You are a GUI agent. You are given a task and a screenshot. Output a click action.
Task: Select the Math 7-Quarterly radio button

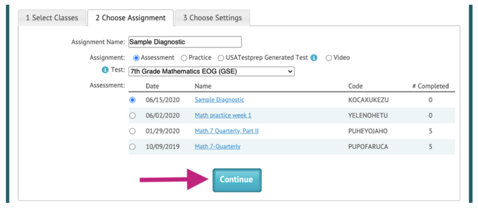pyautogui.click(x=132, y=147)
